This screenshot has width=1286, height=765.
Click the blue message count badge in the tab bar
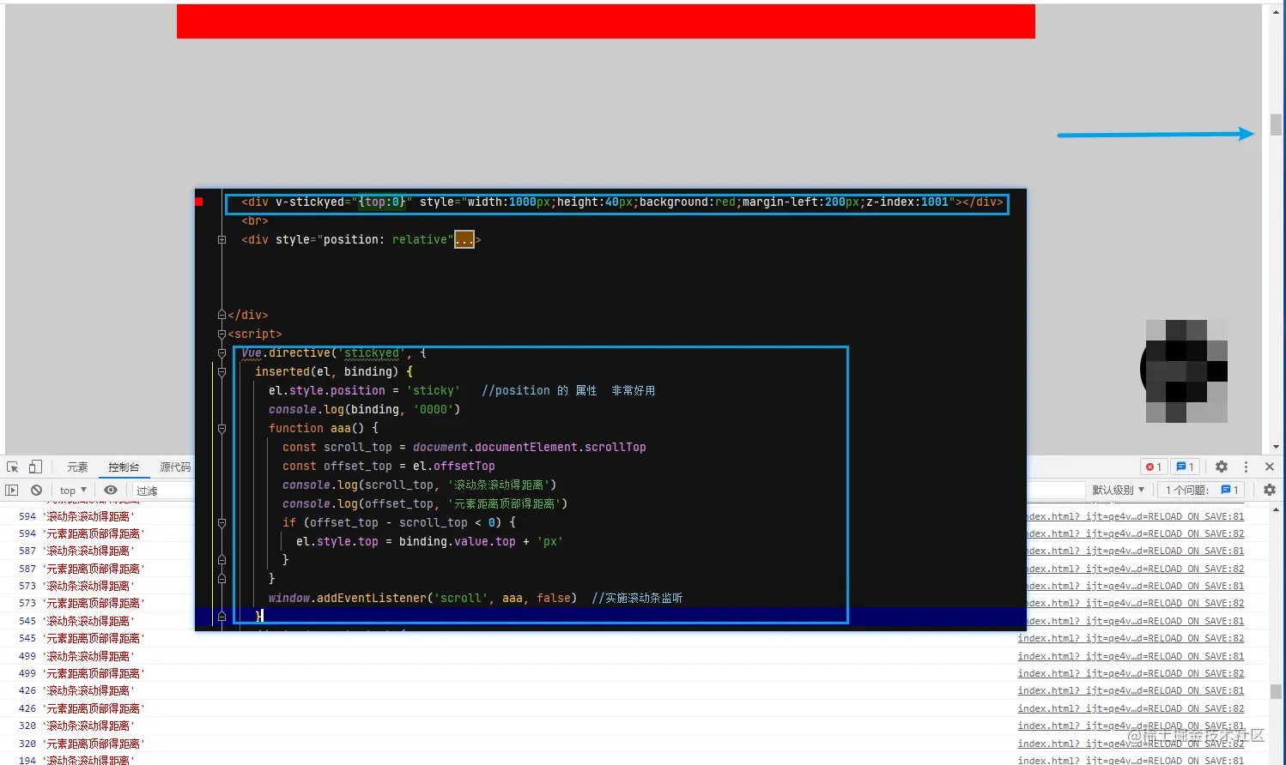[x=1186, y=467]
